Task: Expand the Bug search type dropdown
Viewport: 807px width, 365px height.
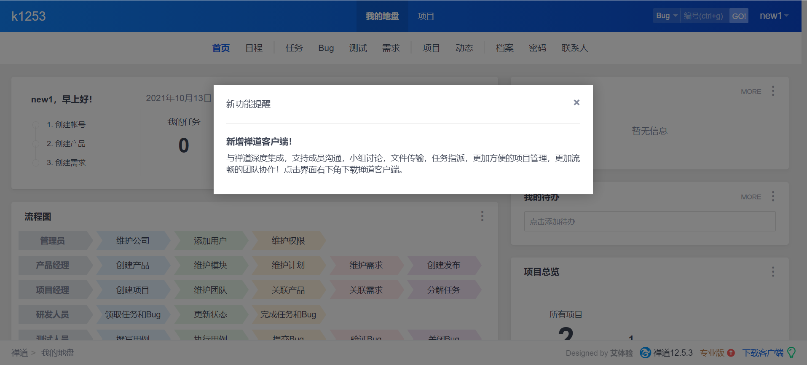Action: 666,16
